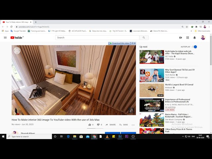The height and width of the screenshot is (159, 212).
Task: Open World's Largest Bowl Of Cereal title
Action: (179, 85)
